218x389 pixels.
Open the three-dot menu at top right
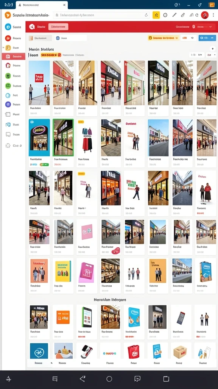click(213, 15)
